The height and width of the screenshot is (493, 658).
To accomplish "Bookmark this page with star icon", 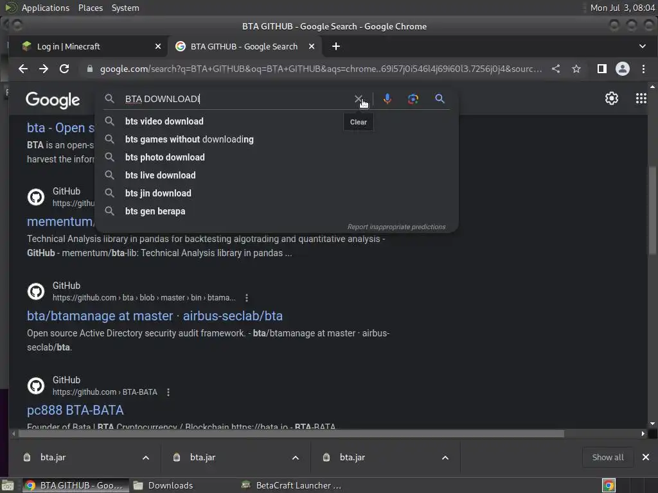I will pyautogui.click(x=576, y=69).
